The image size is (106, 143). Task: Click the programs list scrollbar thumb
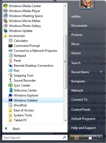pos(65,62)
